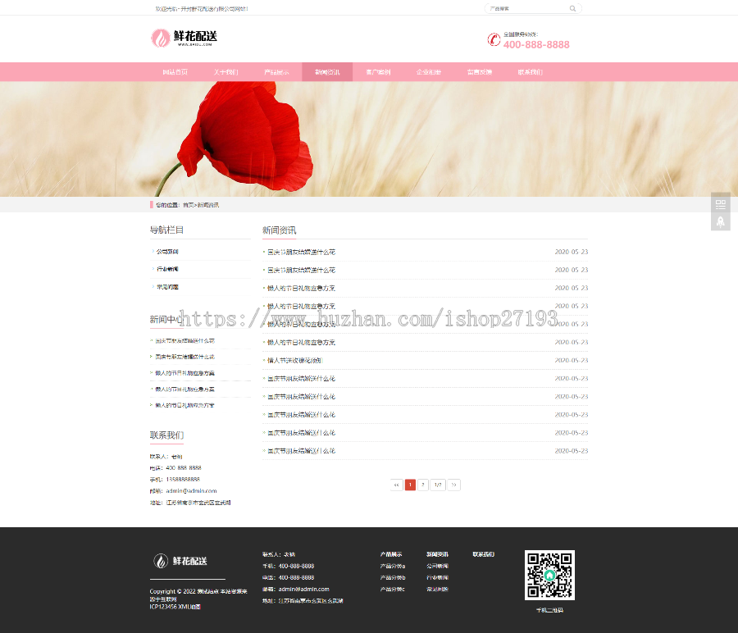Image resolution: width=738 pixels, height=633 pixels.
Task: Open the XML地图 link in the footer
Action: pyautogui.click(x=189, y=607)
